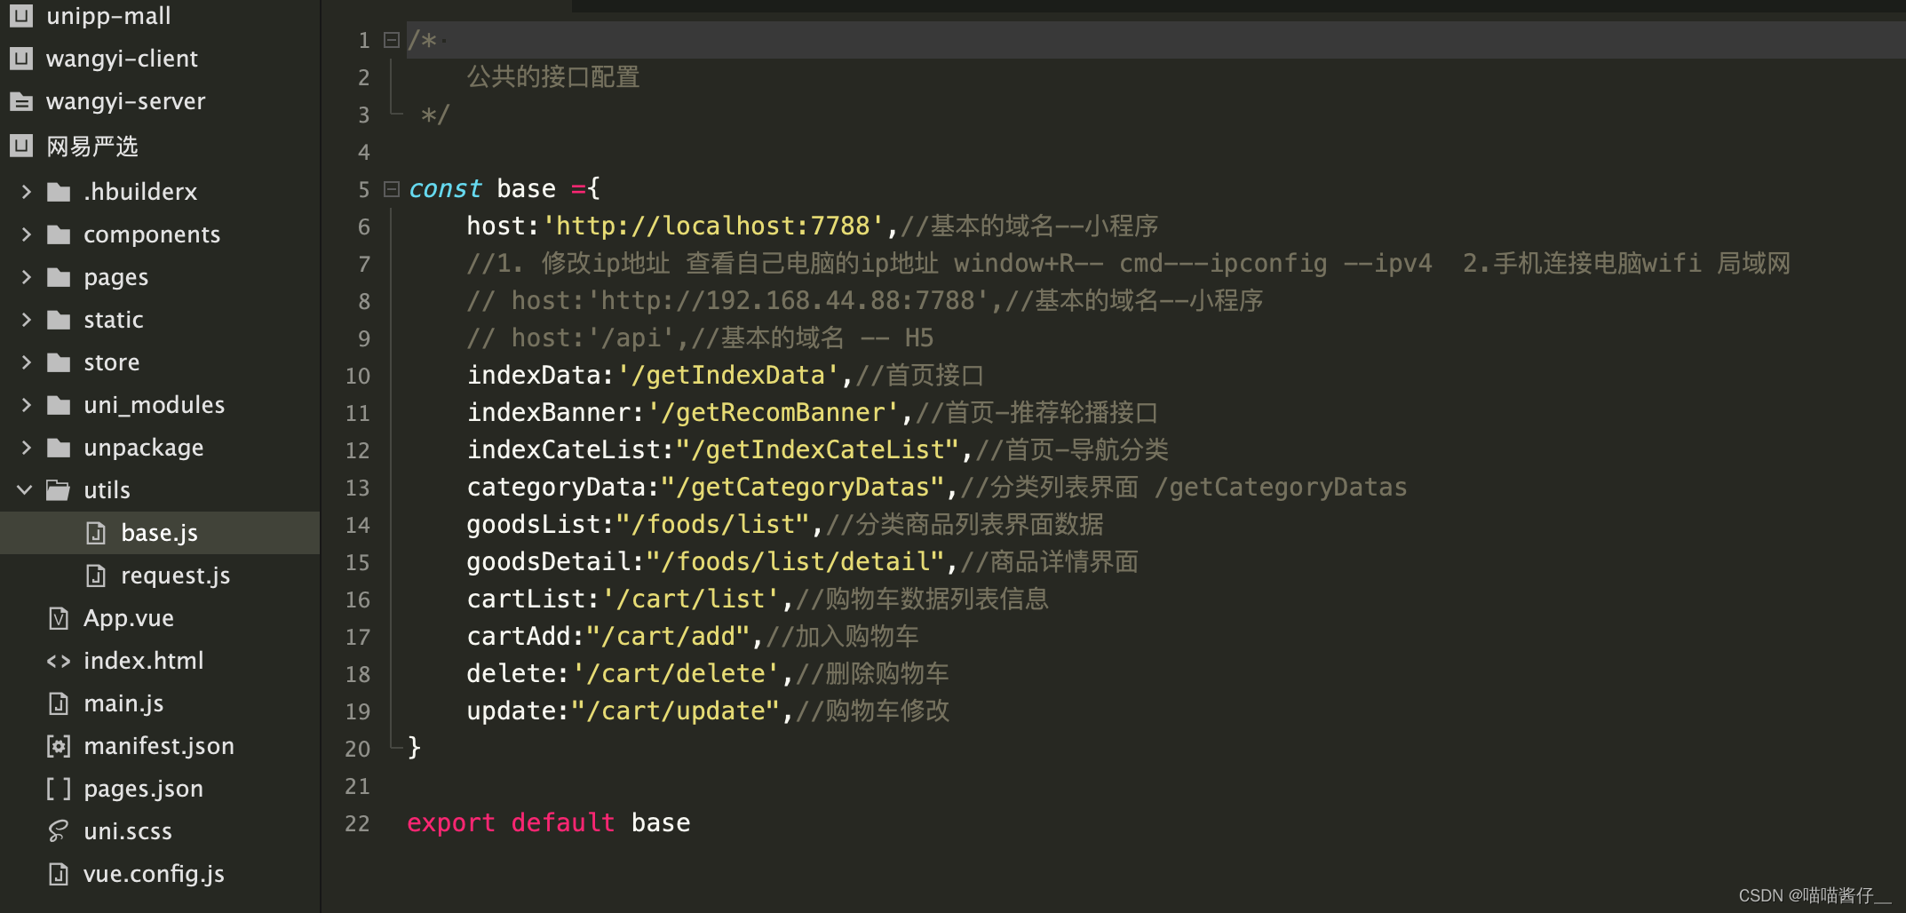The width and height of the screenshot is (1906, 913).
Task: Click the uni.scss stylesheet icon
Action: tap(58, 831)
